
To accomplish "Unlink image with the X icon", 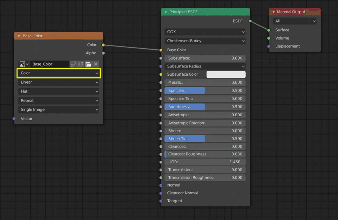I will coord(96,64).
